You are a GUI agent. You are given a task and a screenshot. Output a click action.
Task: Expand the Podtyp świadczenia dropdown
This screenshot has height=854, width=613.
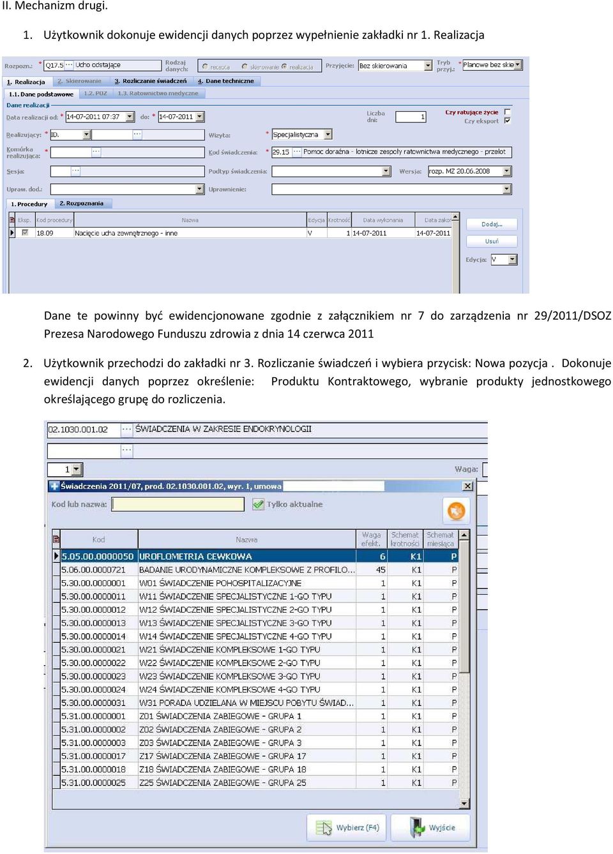coord(386,171)
